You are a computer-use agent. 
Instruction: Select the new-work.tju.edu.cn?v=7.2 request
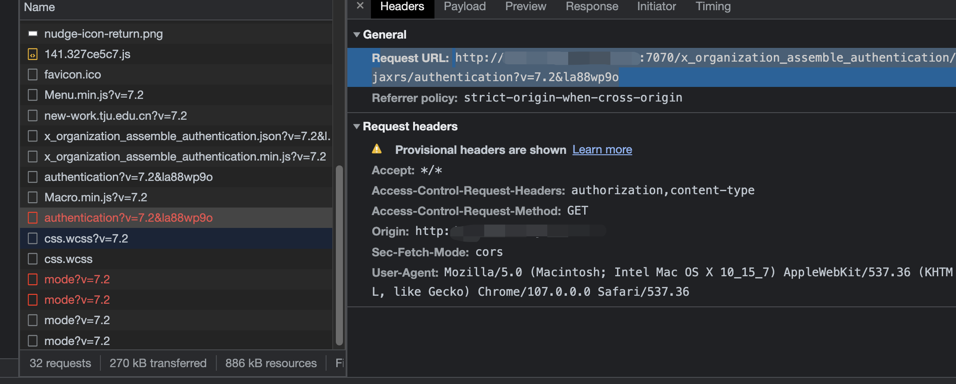[x=116, y=116]
